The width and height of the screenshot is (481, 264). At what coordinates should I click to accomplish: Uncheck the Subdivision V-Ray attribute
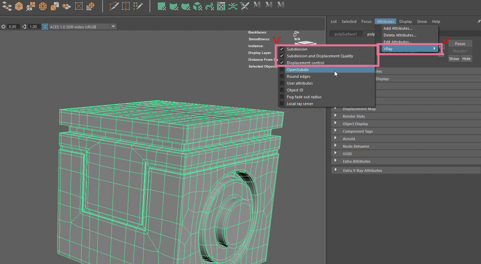[x=282, y=49]
